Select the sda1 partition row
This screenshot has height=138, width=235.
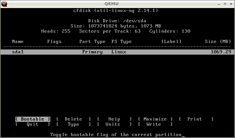point(117,52)
